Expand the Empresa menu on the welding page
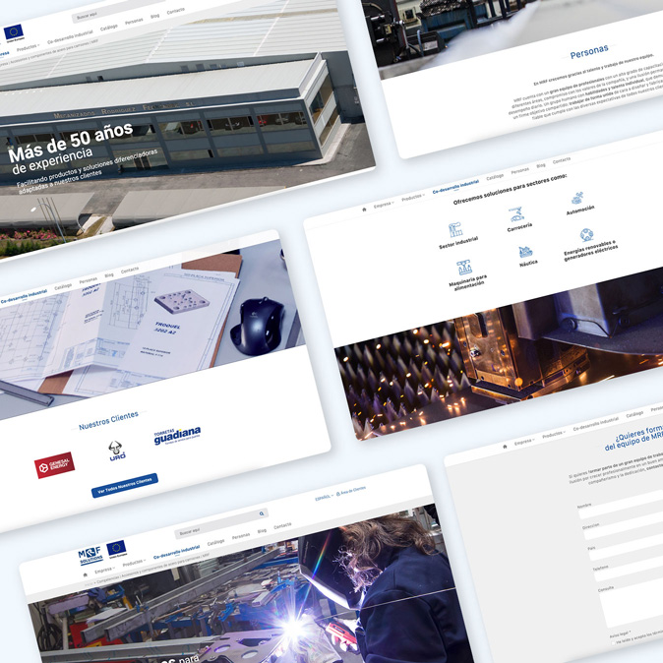The height and width of the screenshot is (663, 663). point(104,570)
